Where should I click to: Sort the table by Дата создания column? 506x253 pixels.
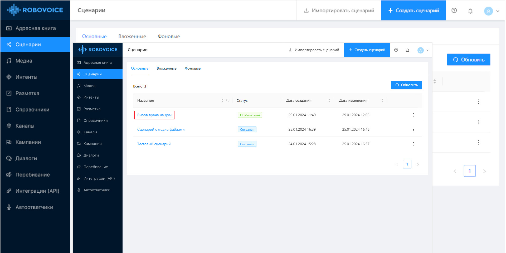[x=329, y=100]
